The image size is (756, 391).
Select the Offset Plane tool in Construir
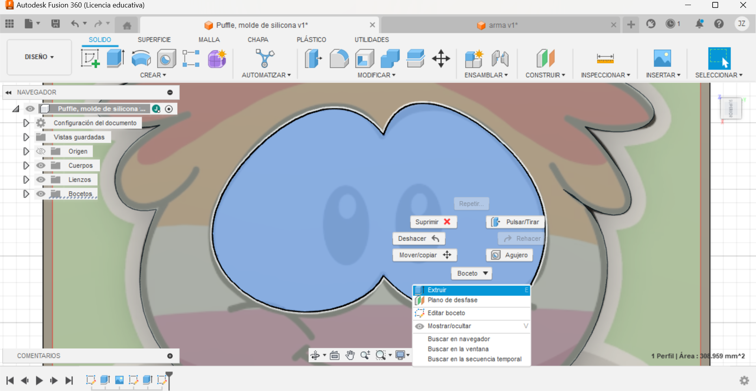pyautogui.click(x=546, y=58)
